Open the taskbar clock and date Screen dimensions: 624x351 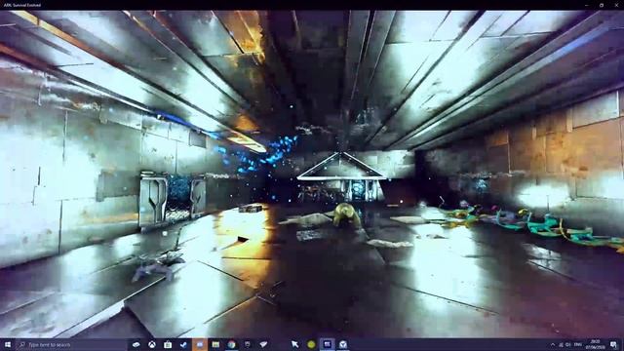(596, 344)
